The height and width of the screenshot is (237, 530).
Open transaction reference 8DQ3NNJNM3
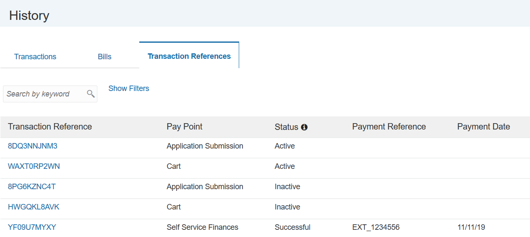point(33,146)
